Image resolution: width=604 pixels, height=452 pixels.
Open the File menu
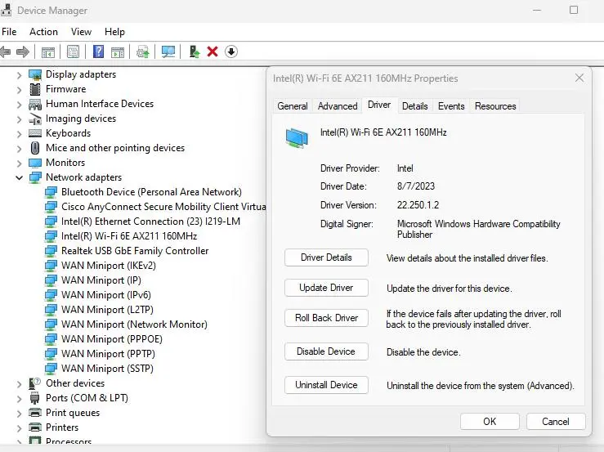coord(9,32)
